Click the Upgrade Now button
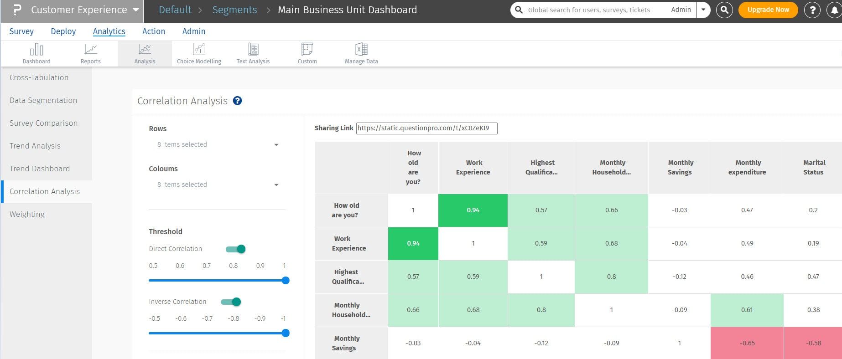 coord(768,10)
